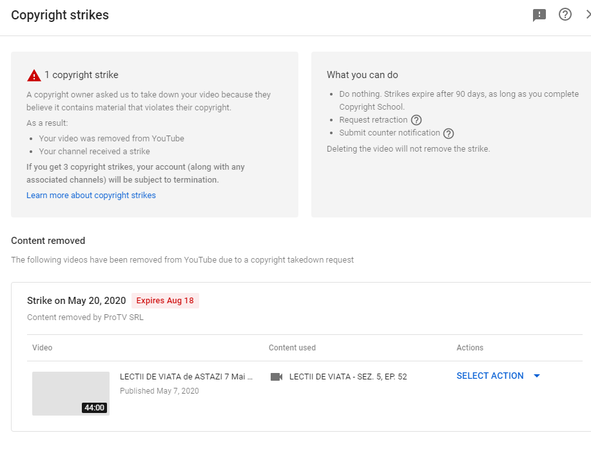Click the Video column header
591x453 pixels.
click(43, 348)
